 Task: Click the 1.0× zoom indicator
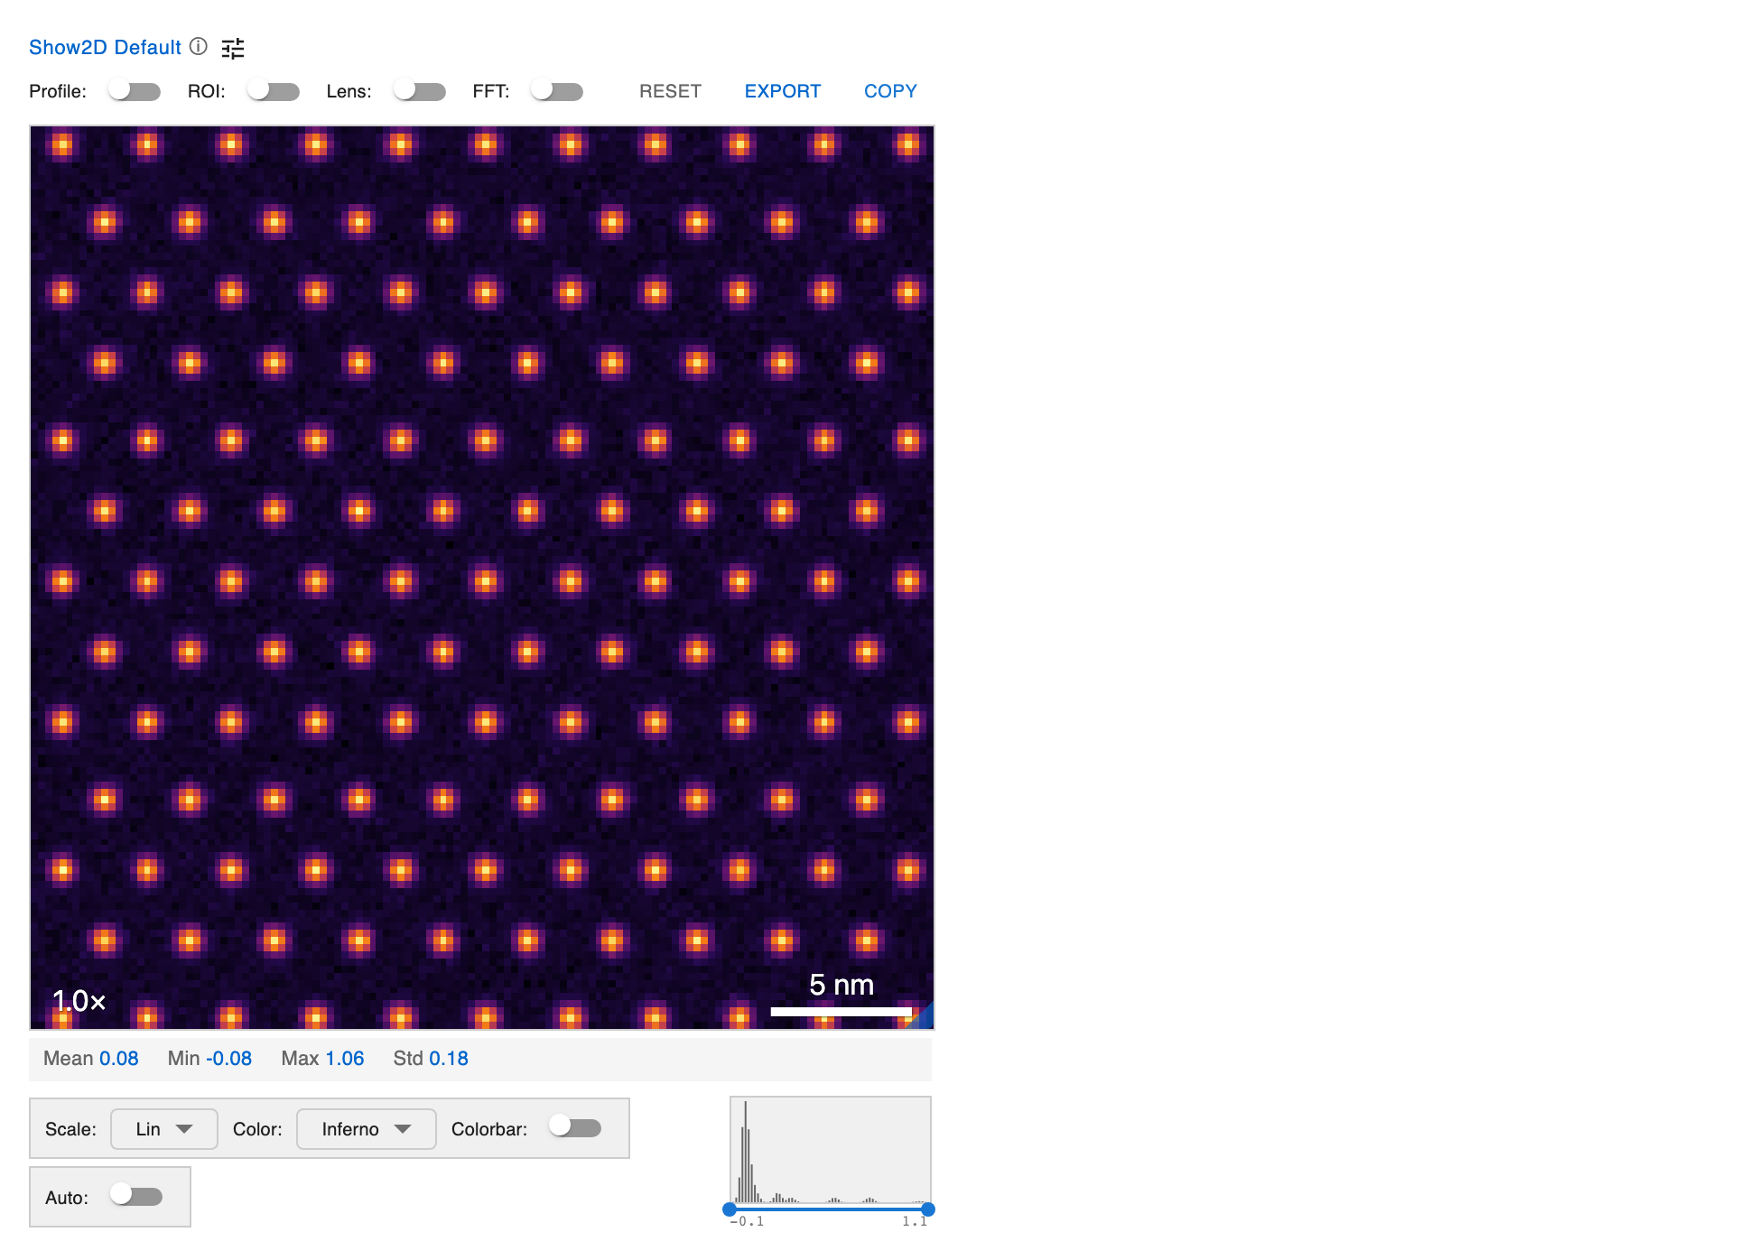coord(78,1000)
